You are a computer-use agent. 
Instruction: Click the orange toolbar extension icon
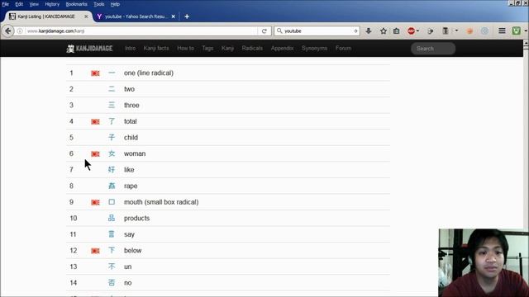tap(469, 31)
